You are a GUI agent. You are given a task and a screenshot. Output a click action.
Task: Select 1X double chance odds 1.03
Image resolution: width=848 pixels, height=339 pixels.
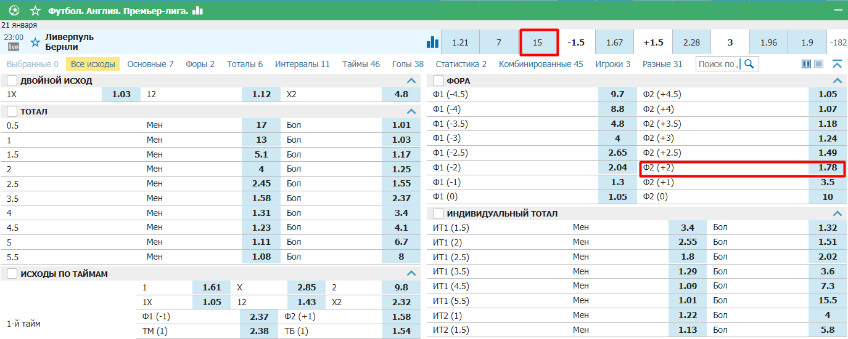(121, 95)
